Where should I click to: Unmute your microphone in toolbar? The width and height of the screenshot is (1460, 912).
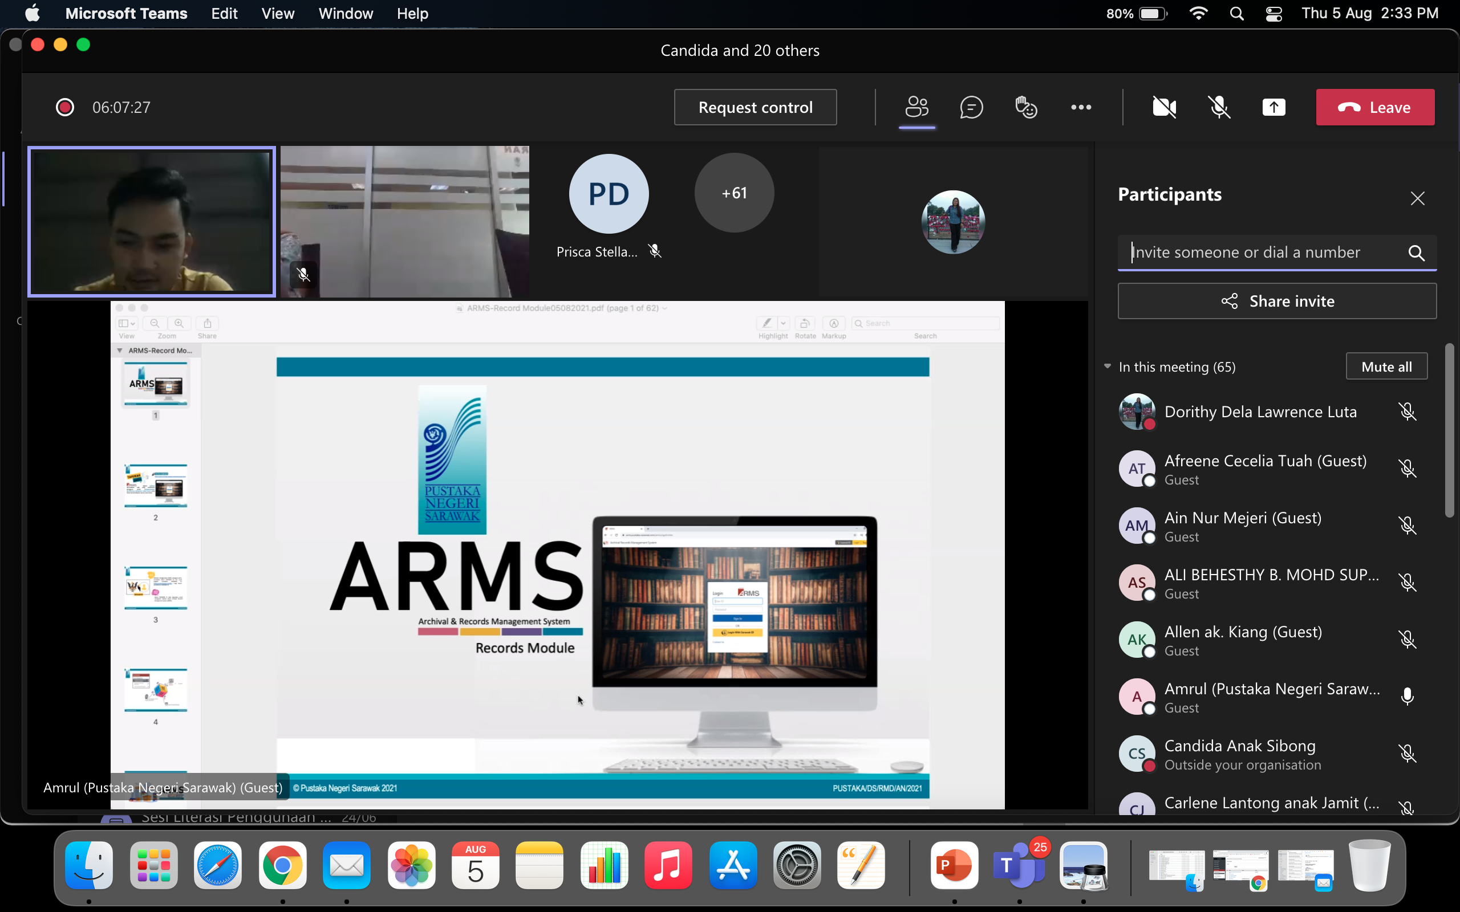pyautogui.click(x=1219, y=107)
